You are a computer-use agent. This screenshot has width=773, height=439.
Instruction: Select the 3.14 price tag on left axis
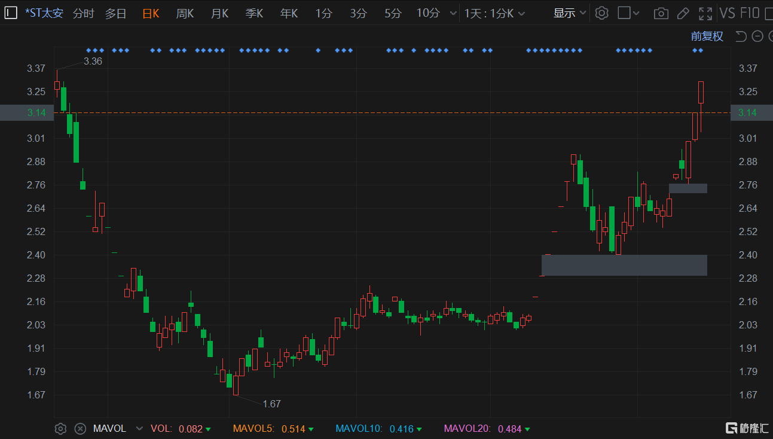(27, 112)
